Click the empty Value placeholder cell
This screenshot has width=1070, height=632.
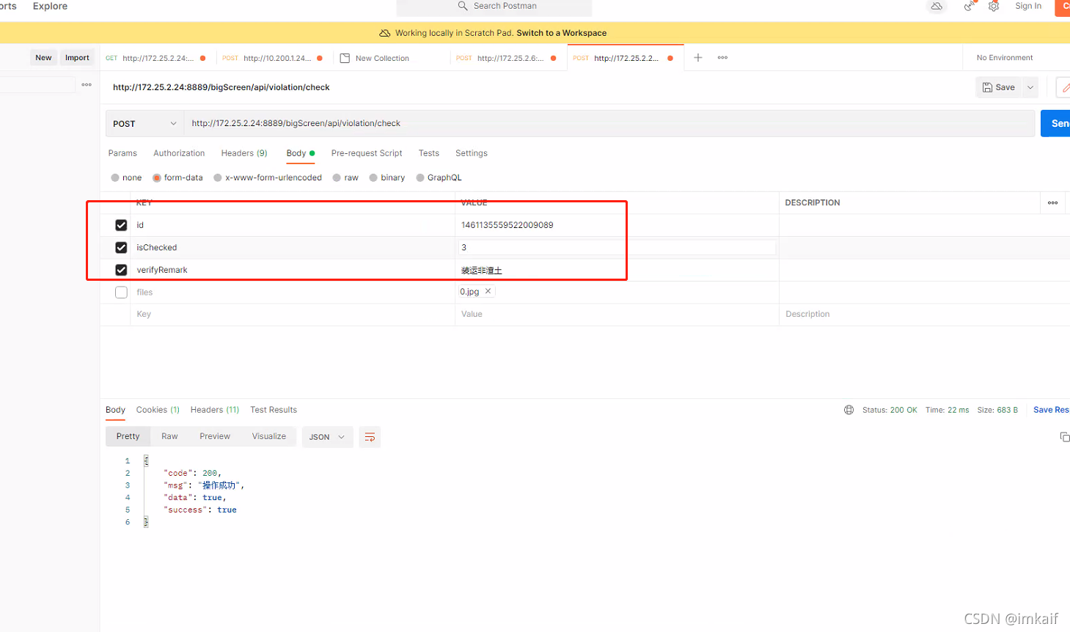(617, 314)
